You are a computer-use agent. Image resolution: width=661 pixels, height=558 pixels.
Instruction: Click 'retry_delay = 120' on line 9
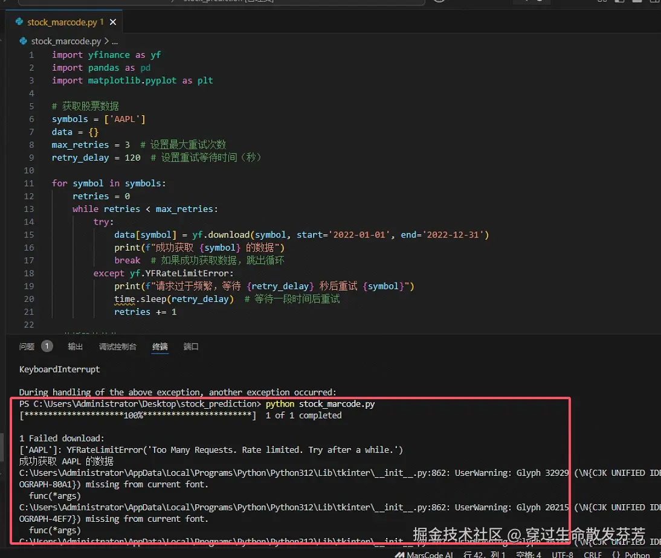tap(96, 158)
